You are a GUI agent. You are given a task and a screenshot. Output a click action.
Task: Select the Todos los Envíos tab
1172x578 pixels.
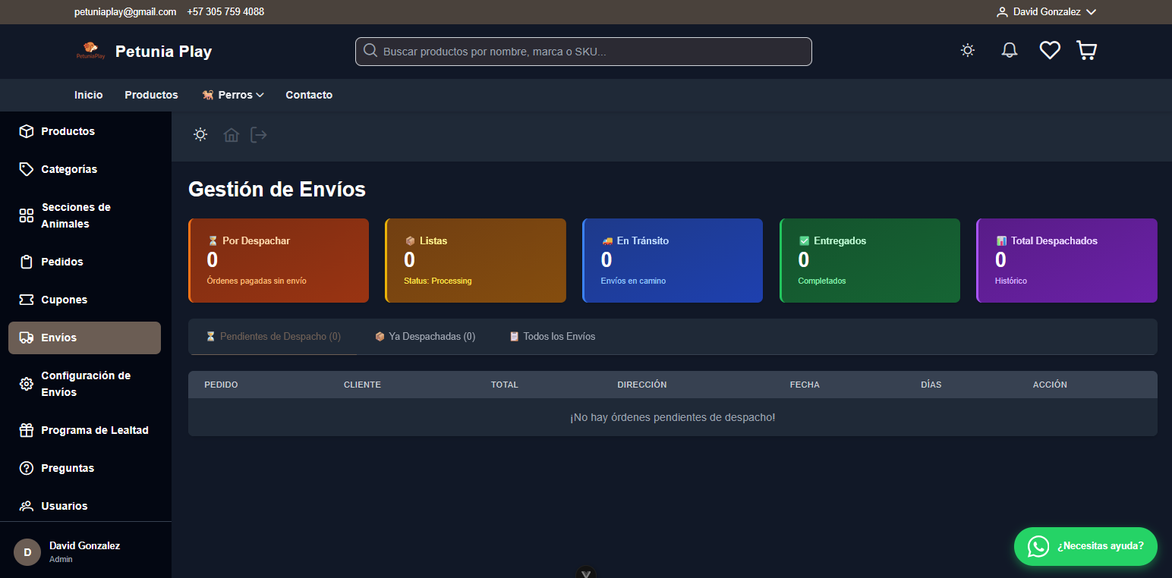click(552, 336)
